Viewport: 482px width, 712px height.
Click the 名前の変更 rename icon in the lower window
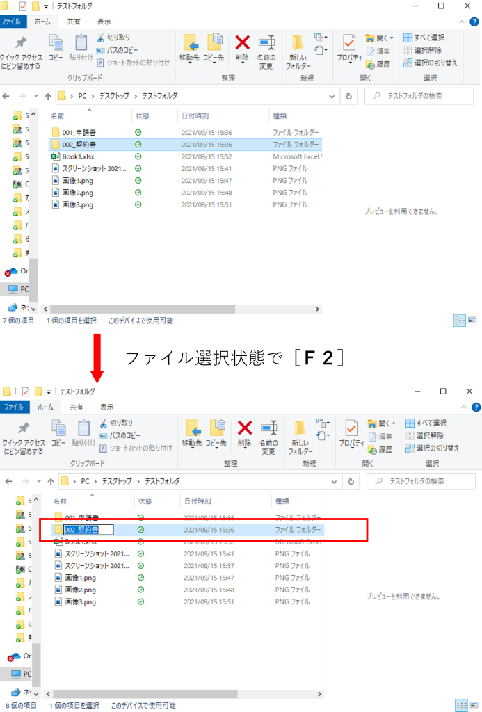[x=268, y=428]
